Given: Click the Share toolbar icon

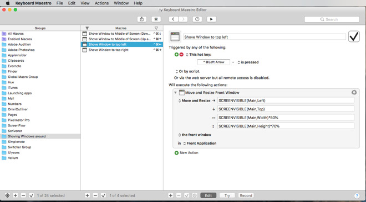Looking at the screenshot, I should [x=141, y=19].
